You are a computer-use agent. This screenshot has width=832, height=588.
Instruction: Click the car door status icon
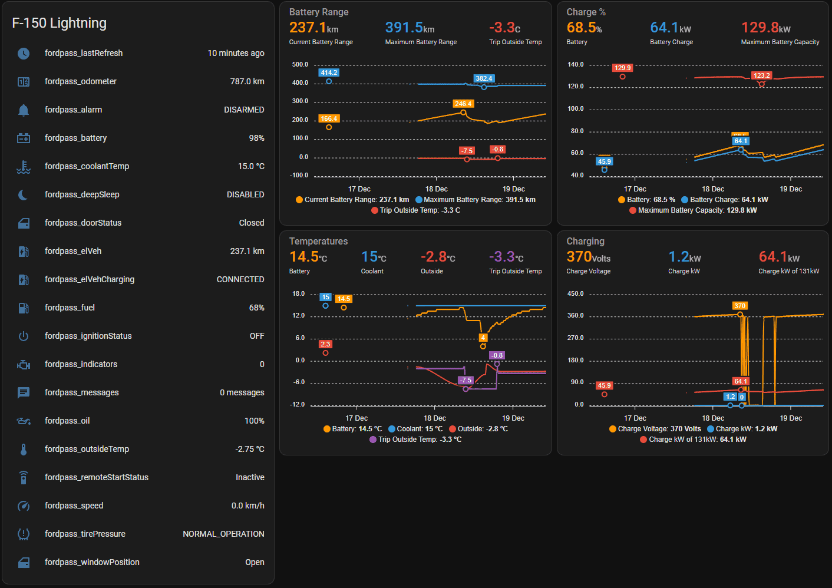coord(24,223)
